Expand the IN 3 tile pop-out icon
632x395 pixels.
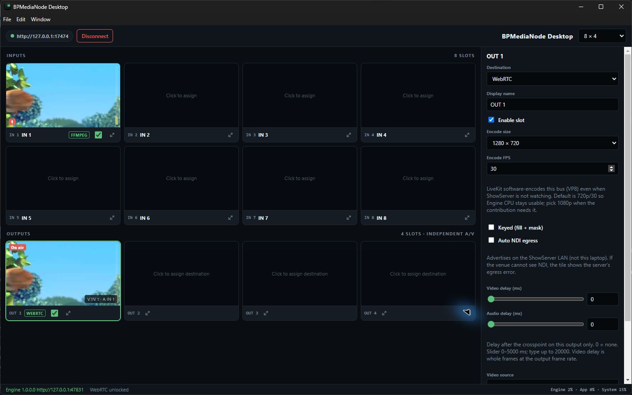pos(349,135)
